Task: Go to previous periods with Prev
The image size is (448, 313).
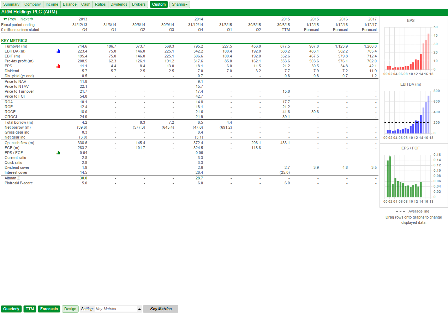Action: pyautogui.click(x=10, y=19)
